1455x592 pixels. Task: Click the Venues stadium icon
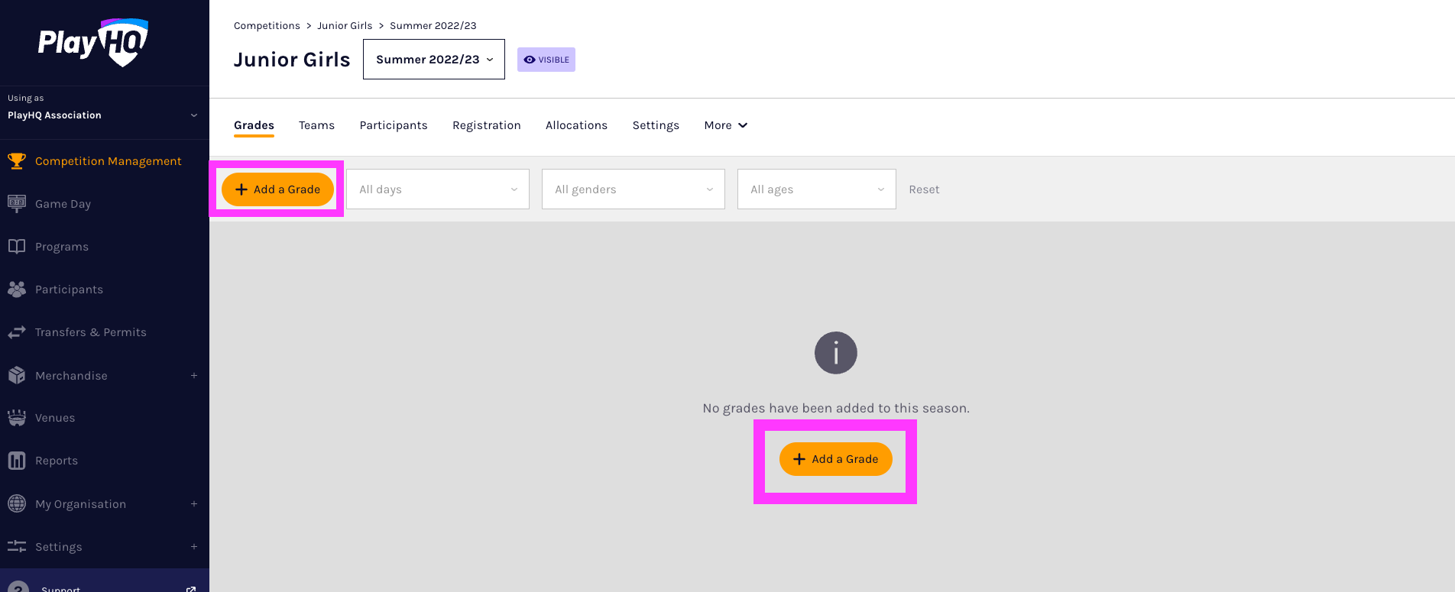[17, 418]
